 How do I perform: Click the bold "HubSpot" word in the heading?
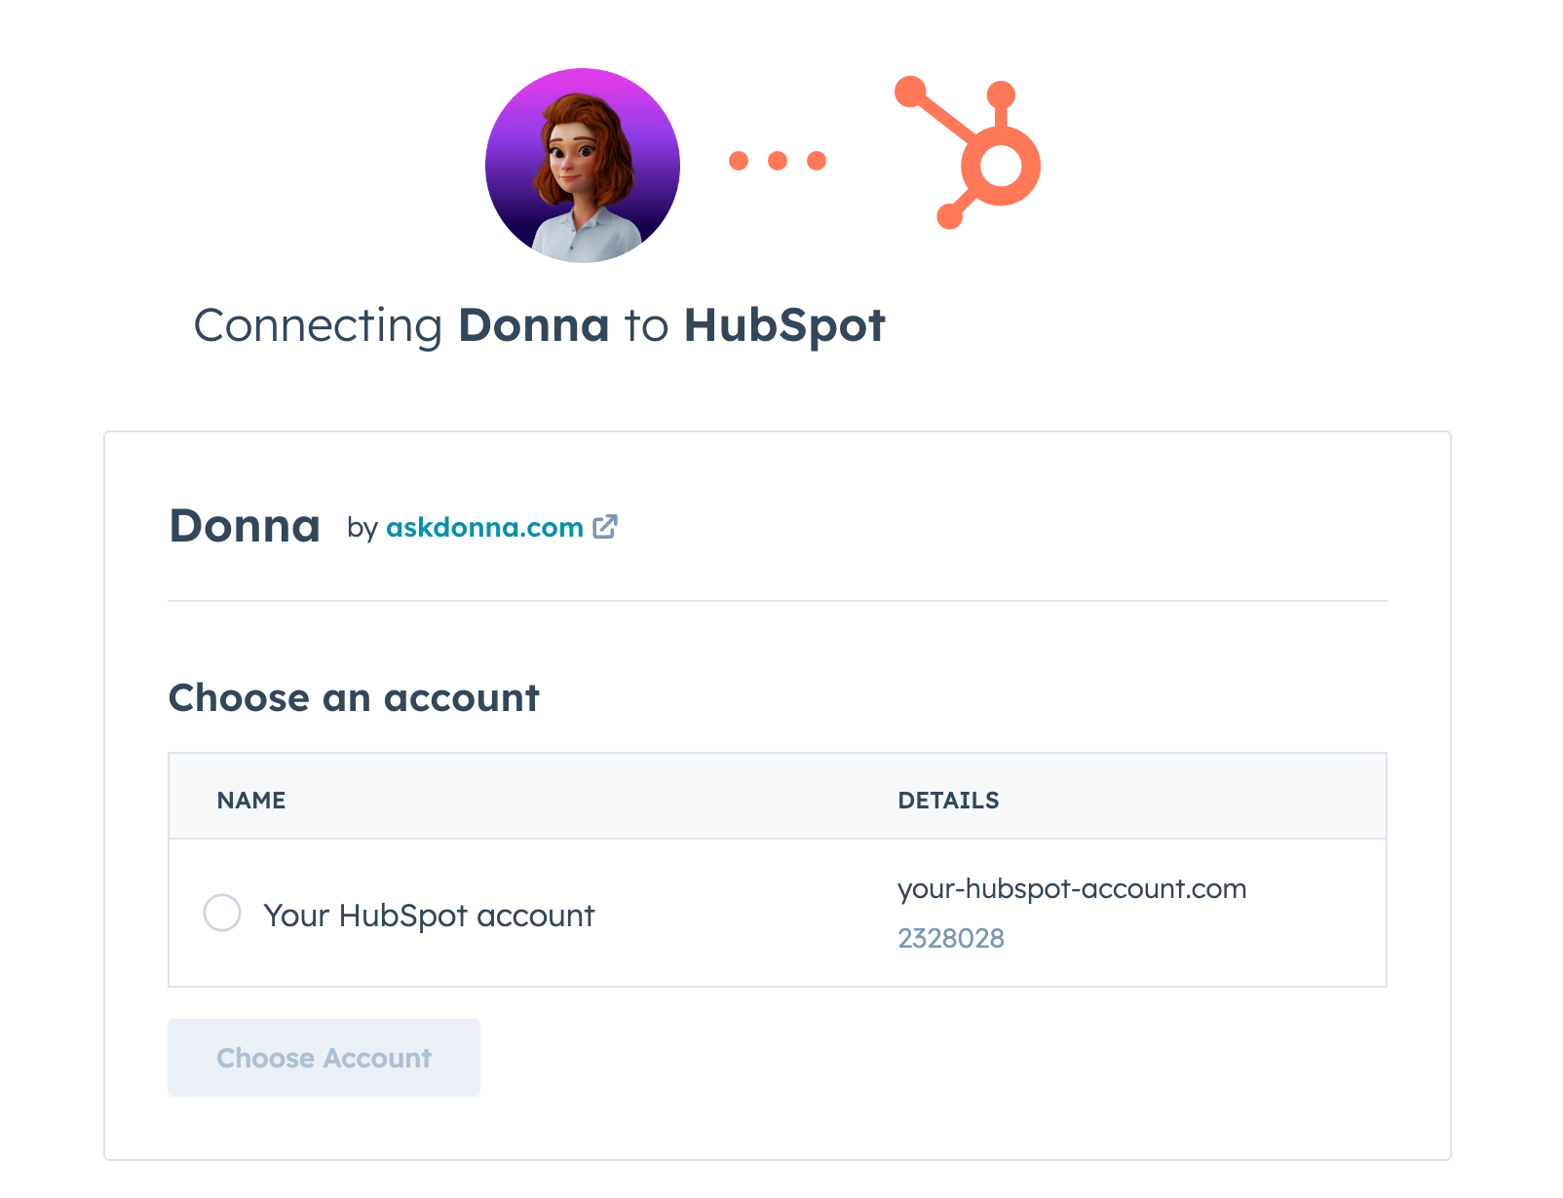[x=784, y=325]
